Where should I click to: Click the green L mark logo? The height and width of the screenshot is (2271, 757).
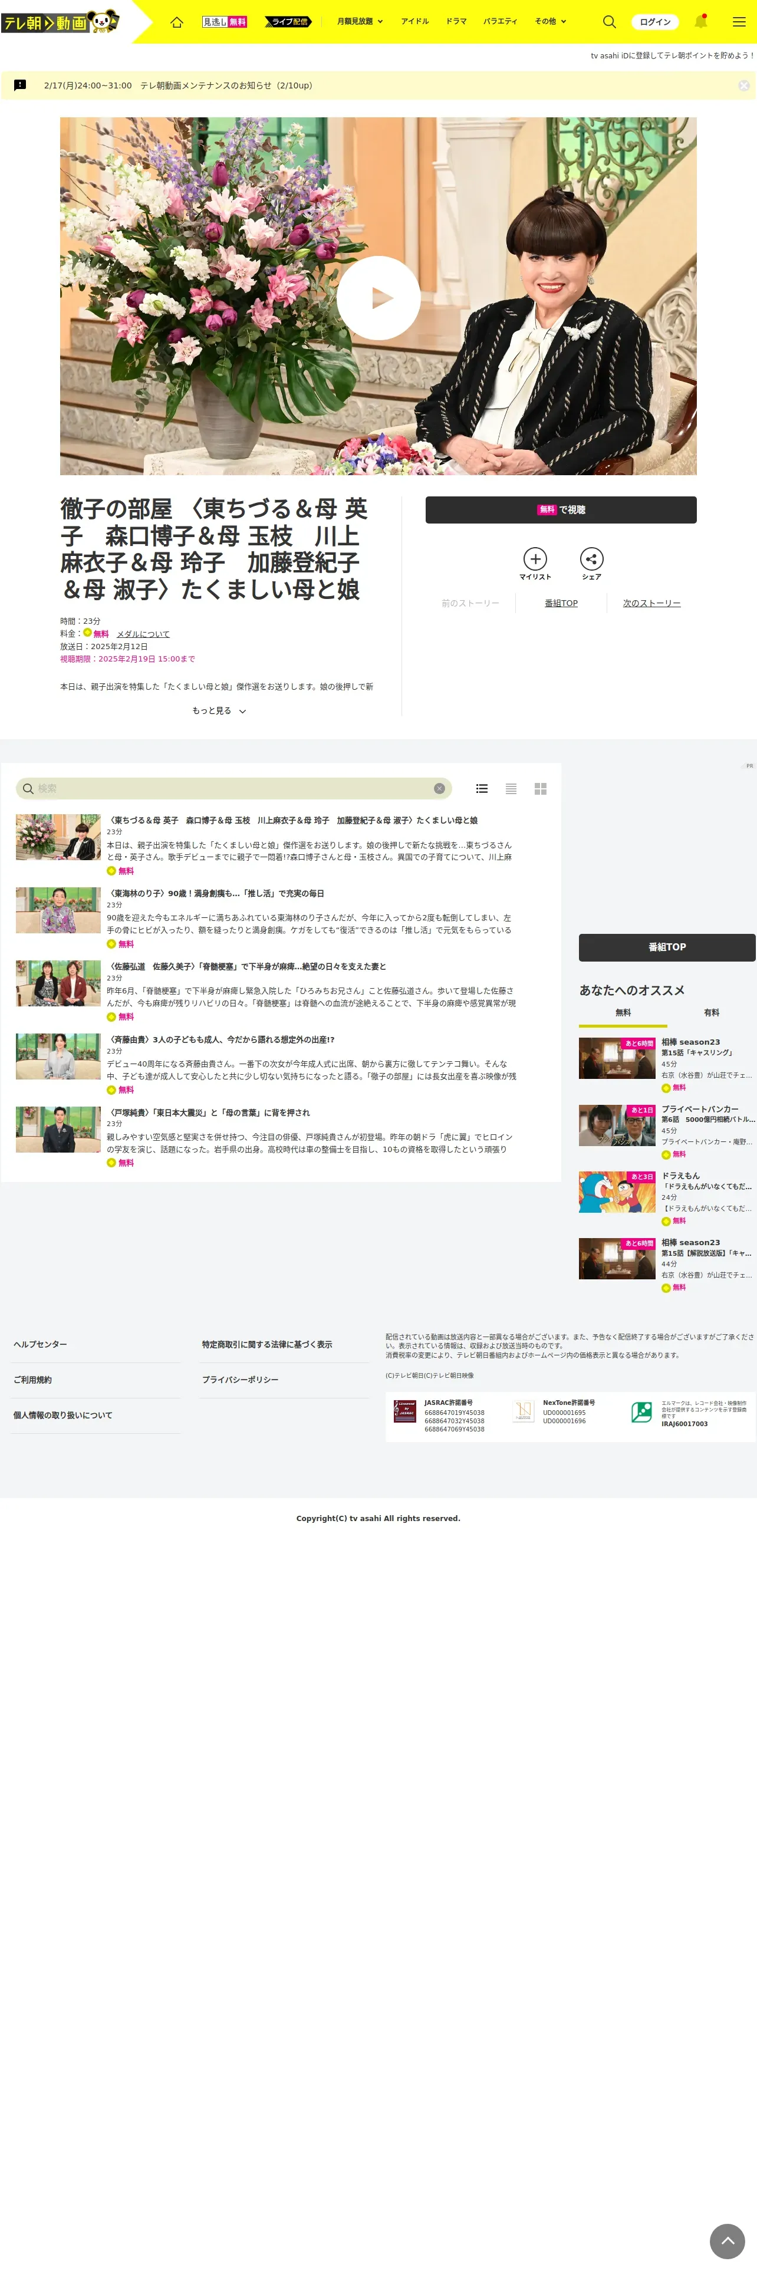[x=641, y=1411]
